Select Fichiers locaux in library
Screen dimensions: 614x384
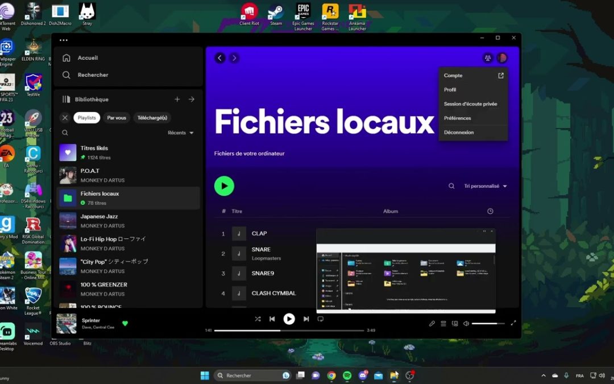(x=128, y=198)
